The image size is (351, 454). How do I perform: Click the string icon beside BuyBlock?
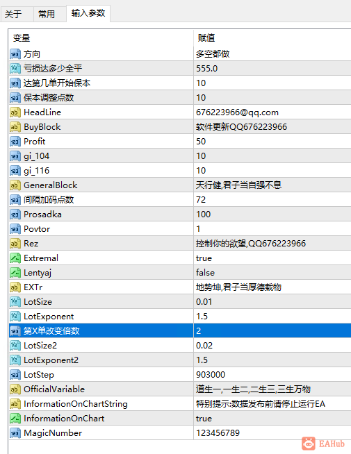[15, 127]
